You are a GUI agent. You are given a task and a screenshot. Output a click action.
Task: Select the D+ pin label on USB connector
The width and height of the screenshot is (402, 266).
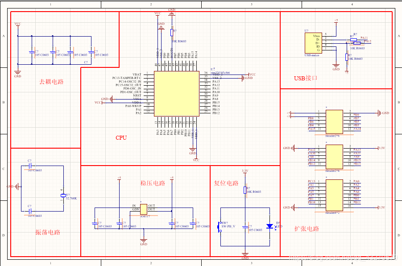pyautogui.click(x=318, y=43)
